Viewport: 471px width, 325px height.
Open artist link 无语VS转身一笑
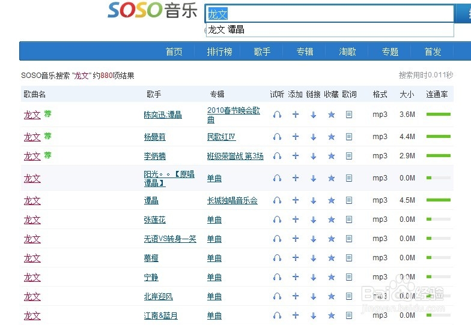pos(170,239)
